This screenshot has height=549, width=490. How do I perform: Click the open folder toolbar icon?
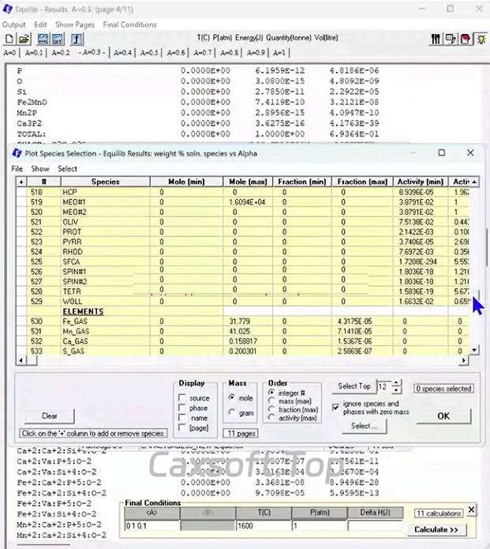(x=24, y=39)
